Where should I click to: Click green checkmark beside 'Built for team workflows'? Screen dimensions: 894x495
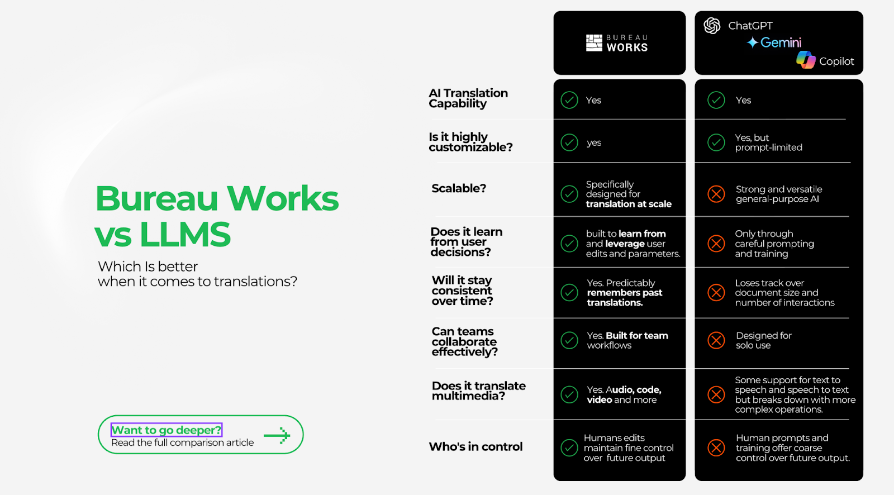569,340
